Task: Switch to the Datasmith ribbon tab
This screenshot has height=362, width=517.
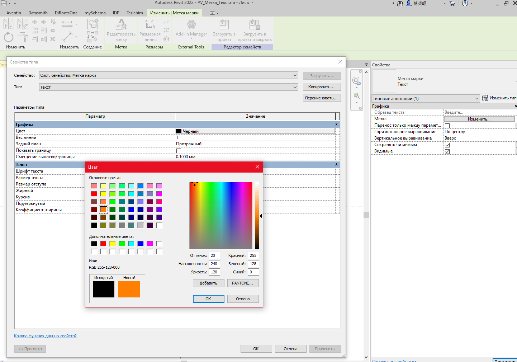Action: 38,13
